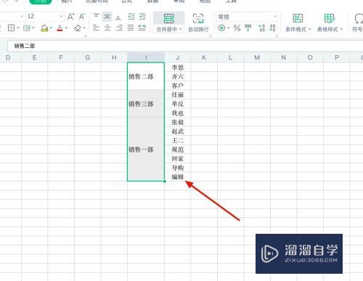Click the cell containing 齐六
Screen dimensions: 363x281
coord(178,76)
